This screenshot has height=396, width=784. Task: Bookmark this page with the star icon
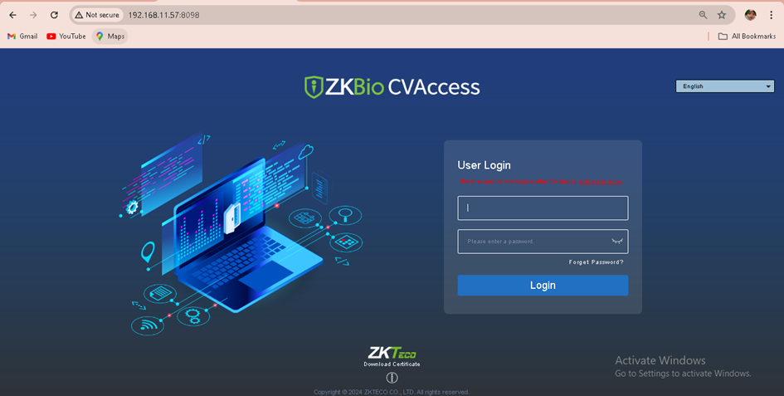pyautogui.click(x=722, y=15)
